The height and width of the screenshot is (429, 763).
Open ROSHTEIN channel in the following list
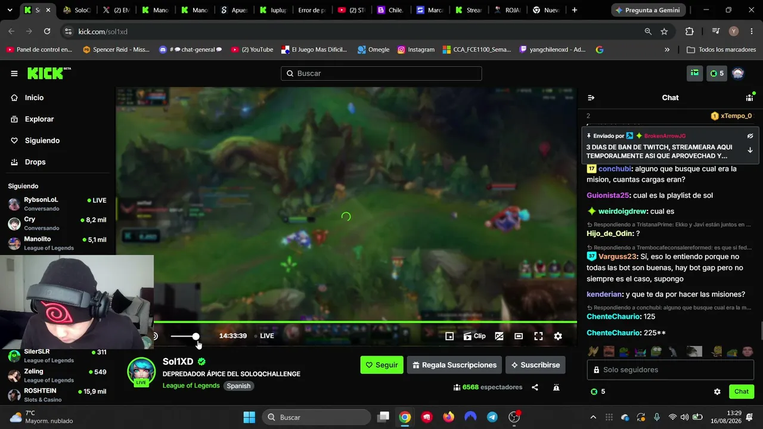click(57, 395)
